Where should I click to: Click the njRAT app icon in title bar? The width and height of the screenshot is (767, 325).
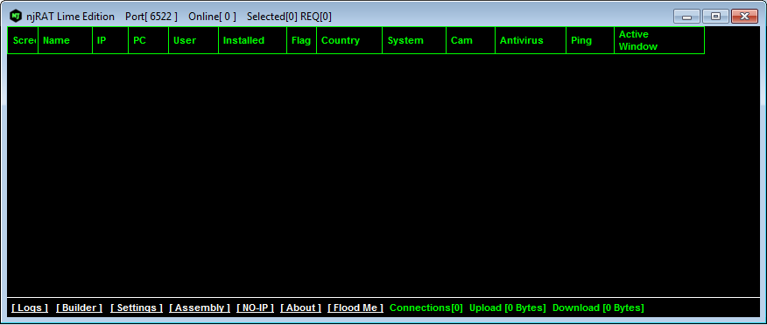coord(16,16)
